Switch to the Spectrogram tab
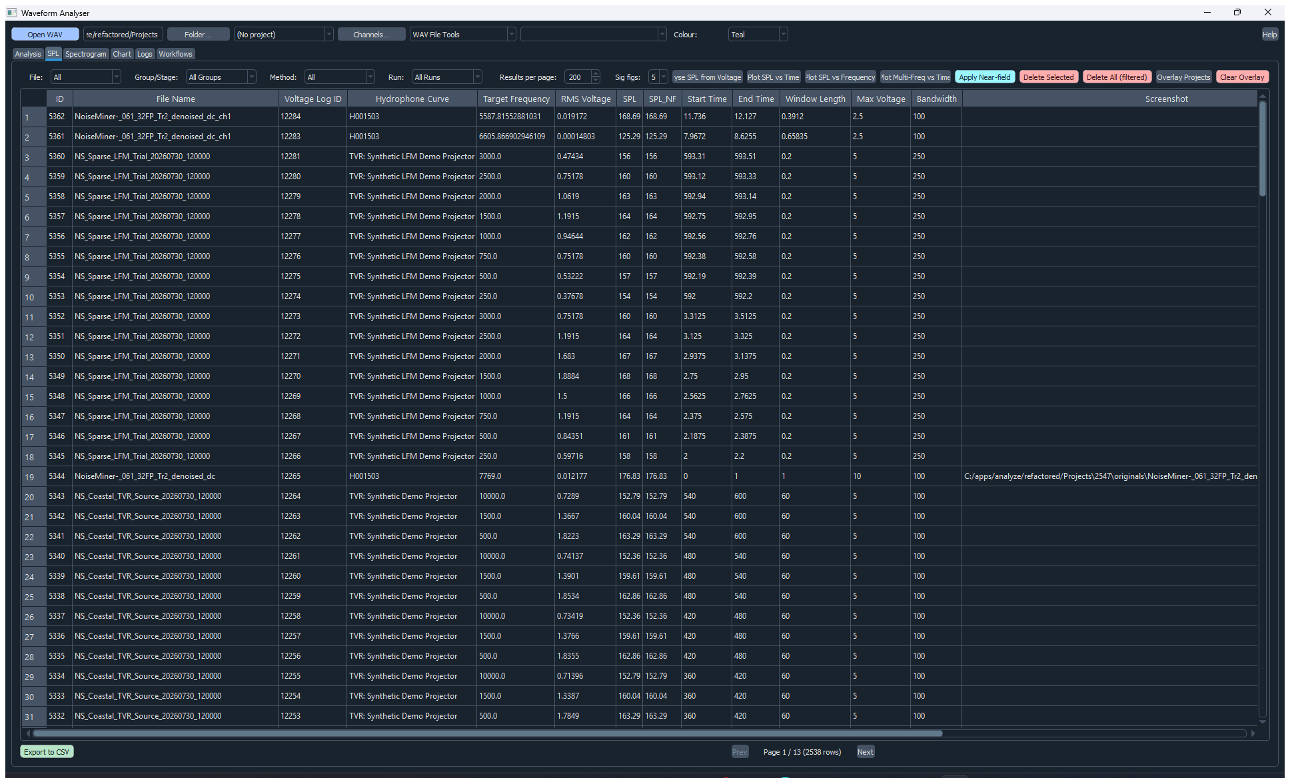Screen dimensions: 1290x778 (x=86, y=54)
